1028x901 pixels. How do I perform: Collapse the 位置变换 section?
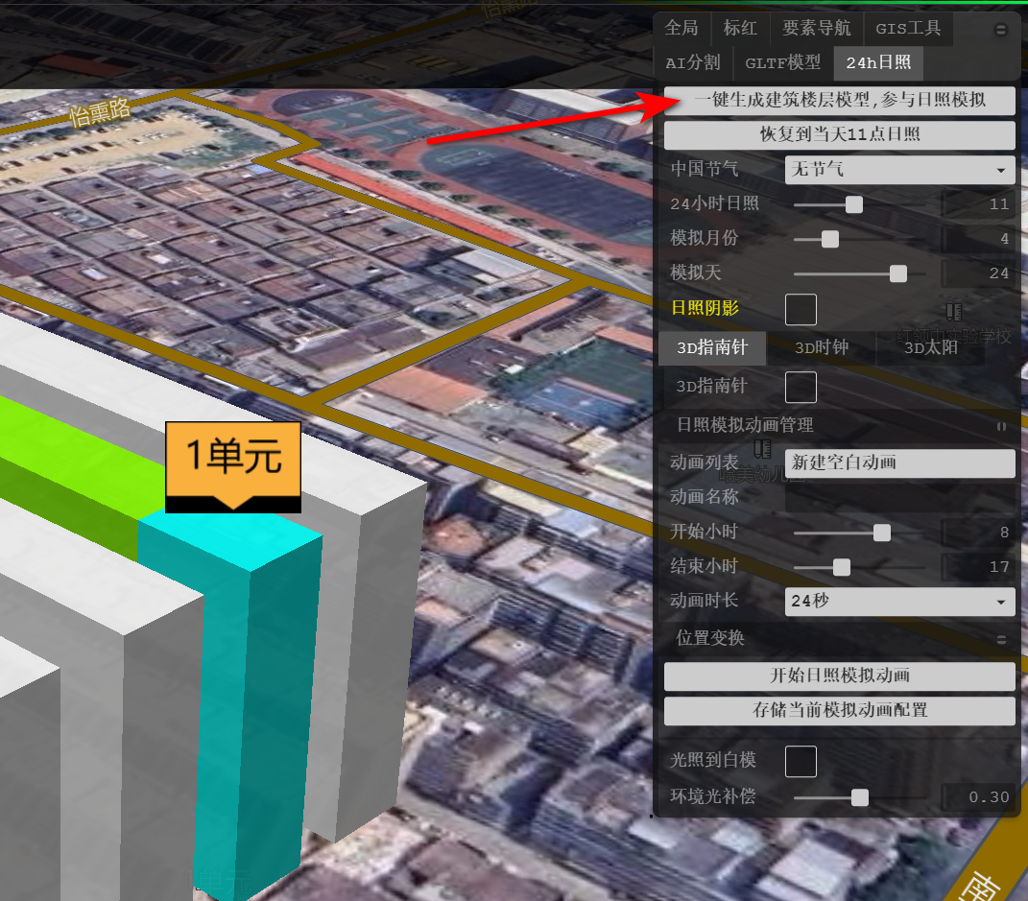pos(1001,639)
